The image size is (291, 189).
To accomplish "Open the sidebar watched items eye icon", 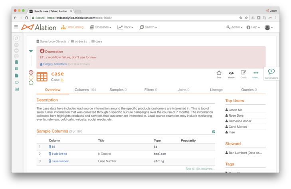I will pyautogui.click(x=16, y=51).
